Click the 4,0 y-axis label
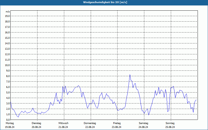The image size is (208, 130). coord(8,98)
